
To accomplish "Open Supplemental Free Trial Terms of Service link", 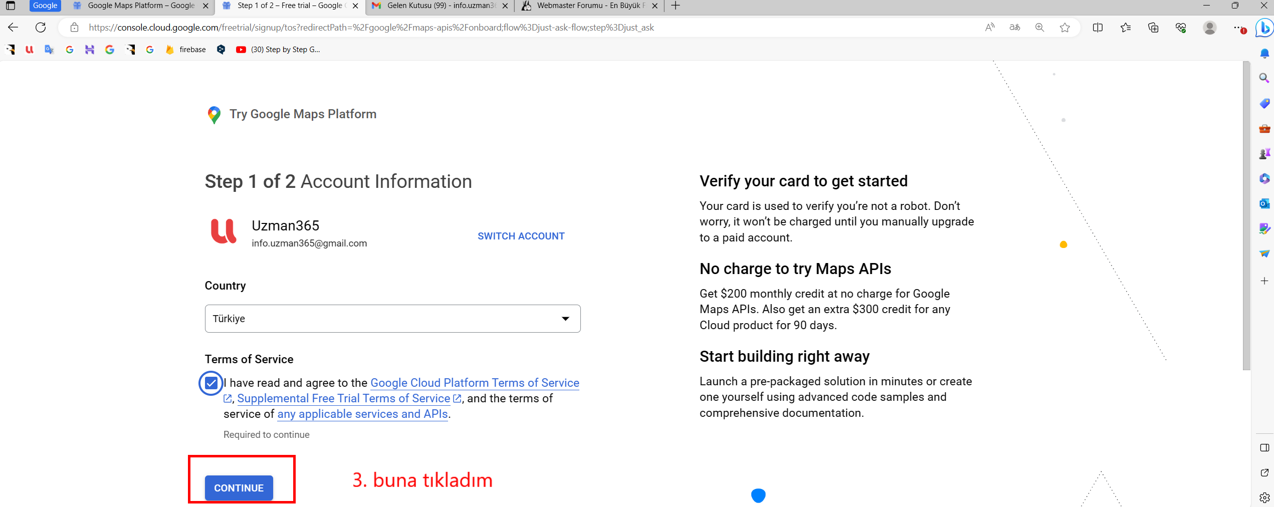I will [344, 398].
